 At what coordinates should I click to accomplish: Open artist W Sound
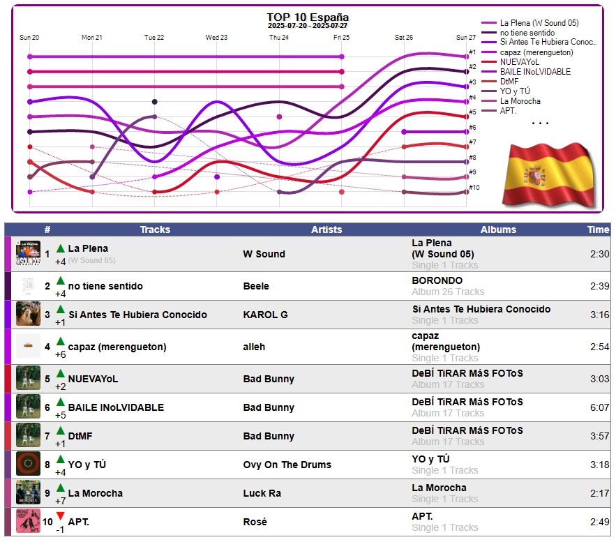[x=264, y=254]
